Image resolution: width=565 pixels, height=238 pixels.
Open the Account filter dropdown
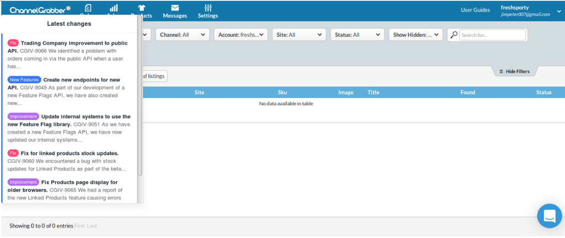[241, 35]
